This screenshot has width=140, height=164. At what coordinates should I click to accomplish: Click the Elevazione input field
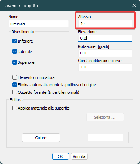[x=105, y=38]
